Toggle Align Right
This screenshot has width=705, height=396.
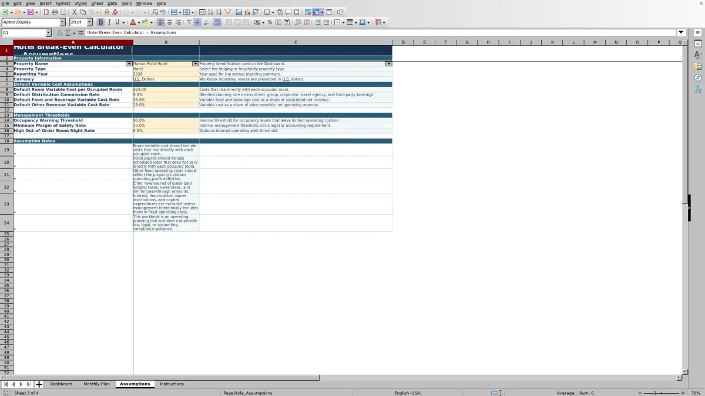[177, 22]
